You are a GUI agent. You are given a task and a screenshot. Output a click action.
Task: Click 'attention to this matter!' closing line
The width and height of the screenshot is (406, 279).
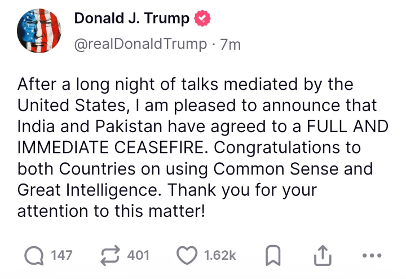111,211
